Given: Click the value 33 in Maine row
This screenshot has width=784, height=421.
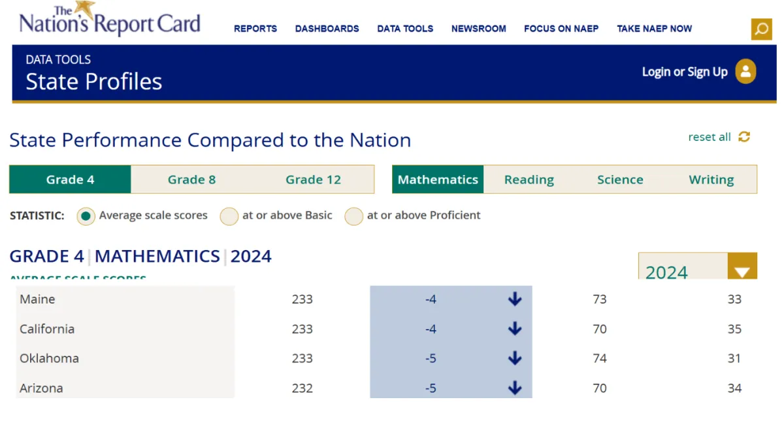Looking at the screenshot, I should point(734,300).
